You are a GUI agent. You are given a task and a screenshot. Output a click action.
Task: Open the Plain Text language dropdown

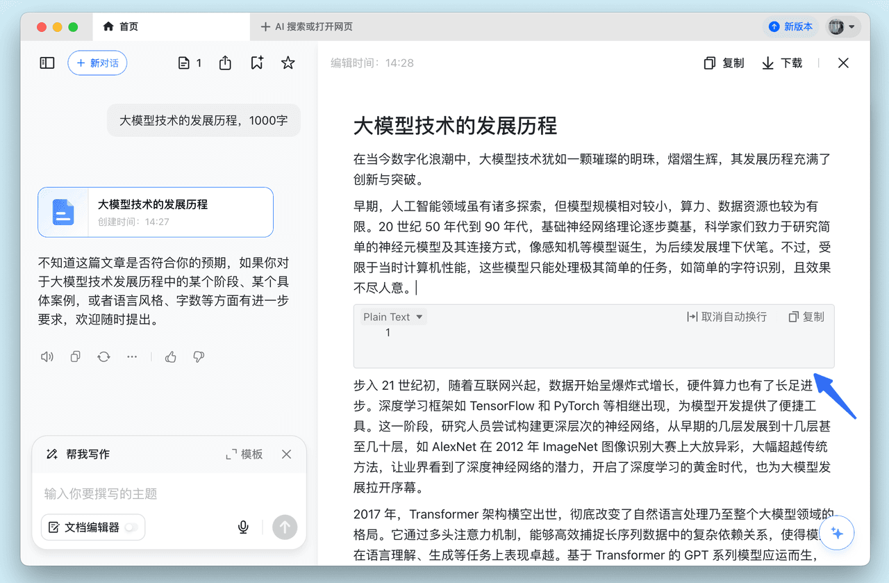coord(392,317)
